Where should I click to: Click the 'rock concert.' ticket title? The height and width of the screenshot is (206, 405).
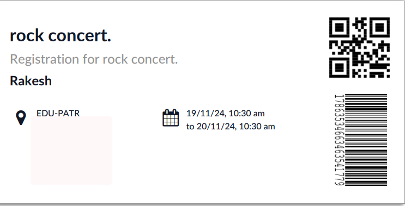[x=61, y=35]
